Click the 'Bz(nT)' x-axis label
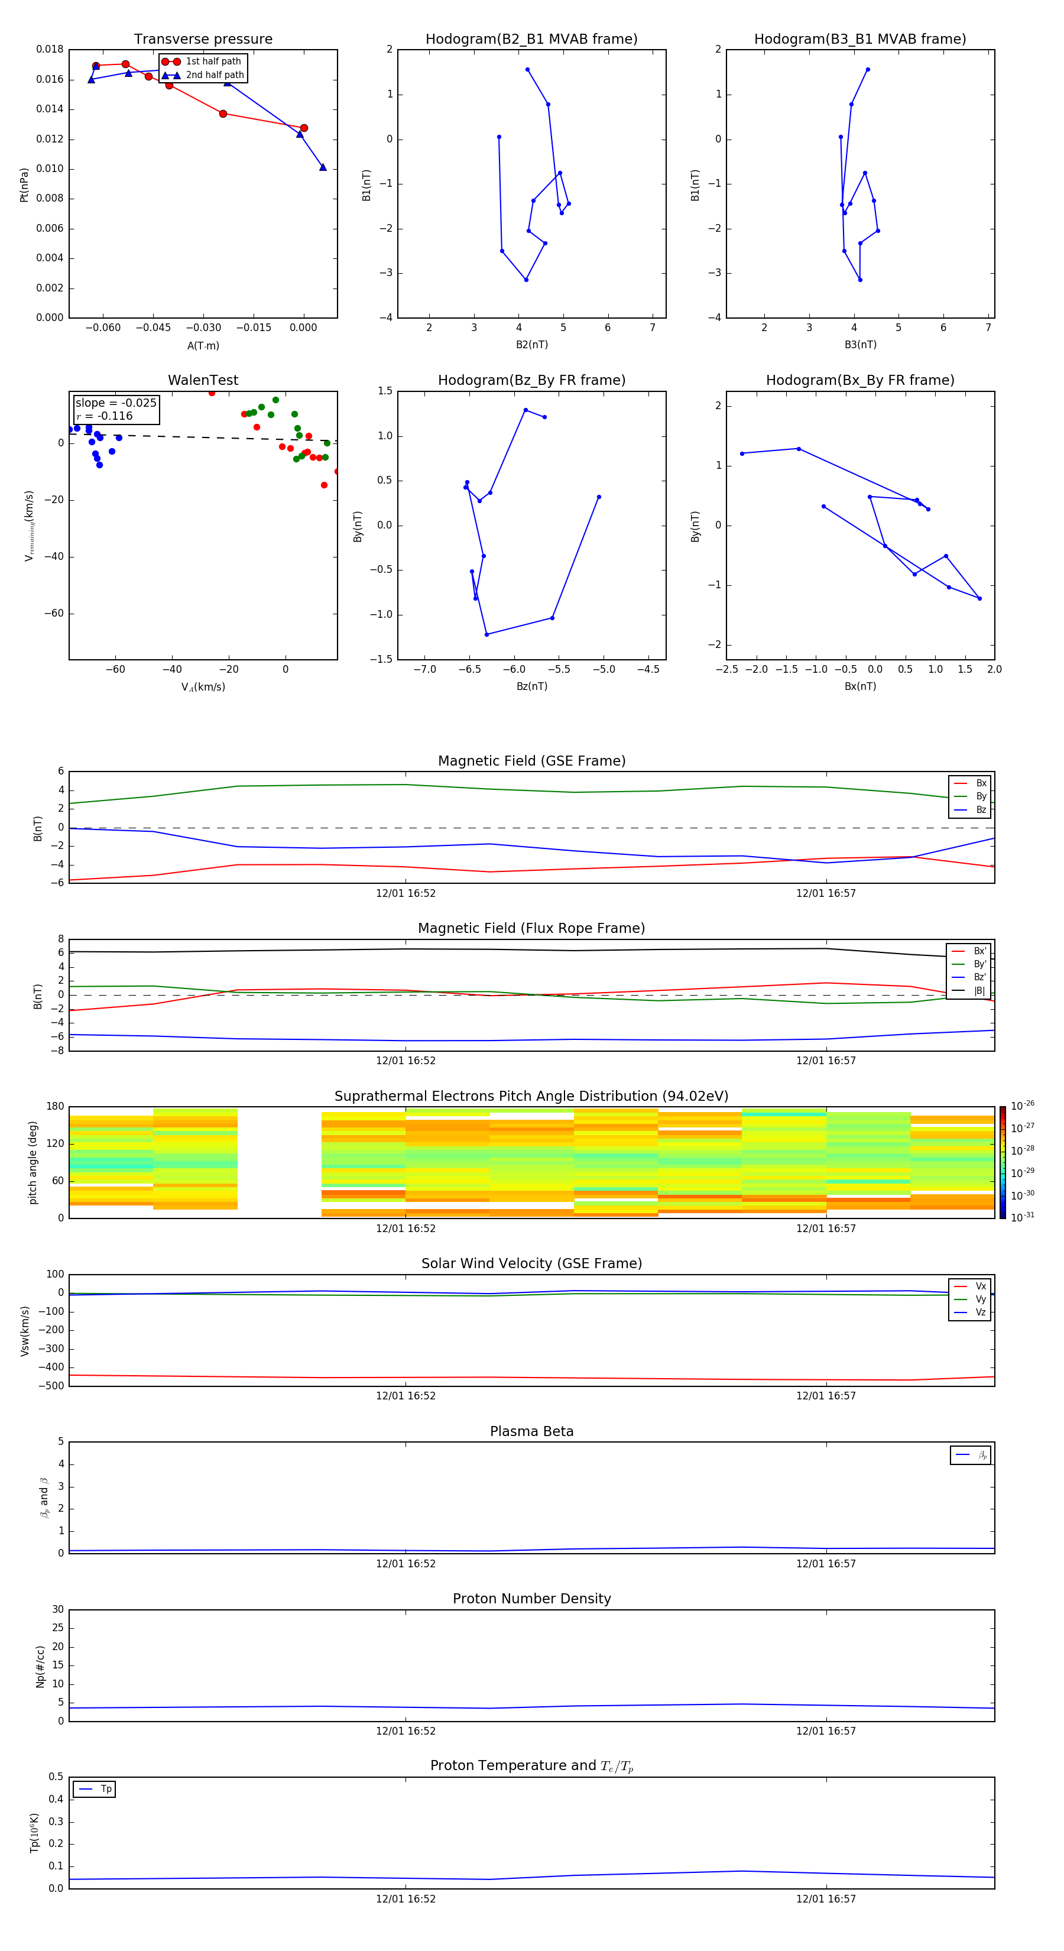Screen dimensions: 1064x1951 [x=531, y=686]
